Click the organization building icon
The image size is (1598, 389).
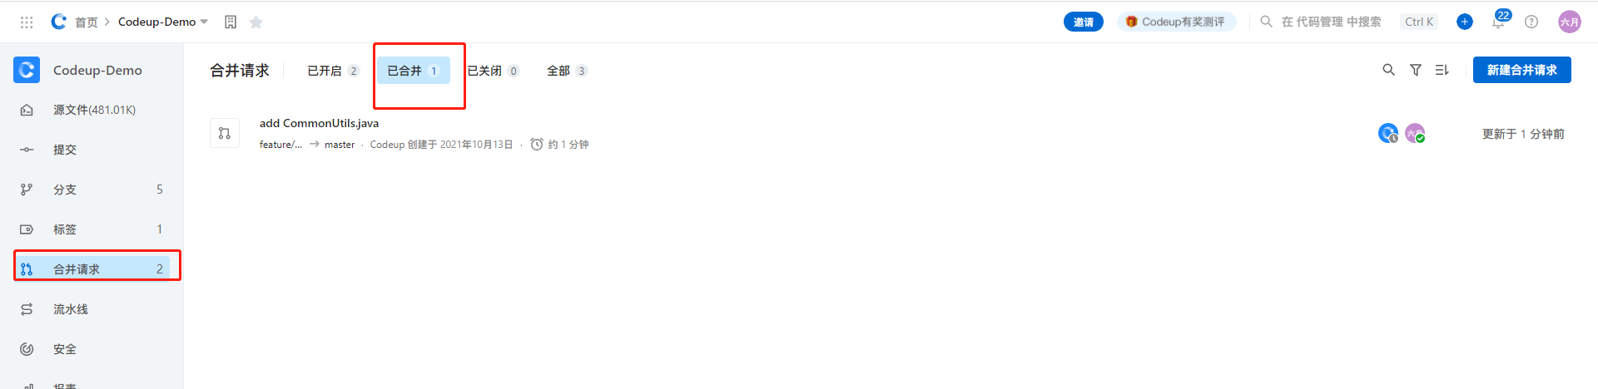click(231, 22)
